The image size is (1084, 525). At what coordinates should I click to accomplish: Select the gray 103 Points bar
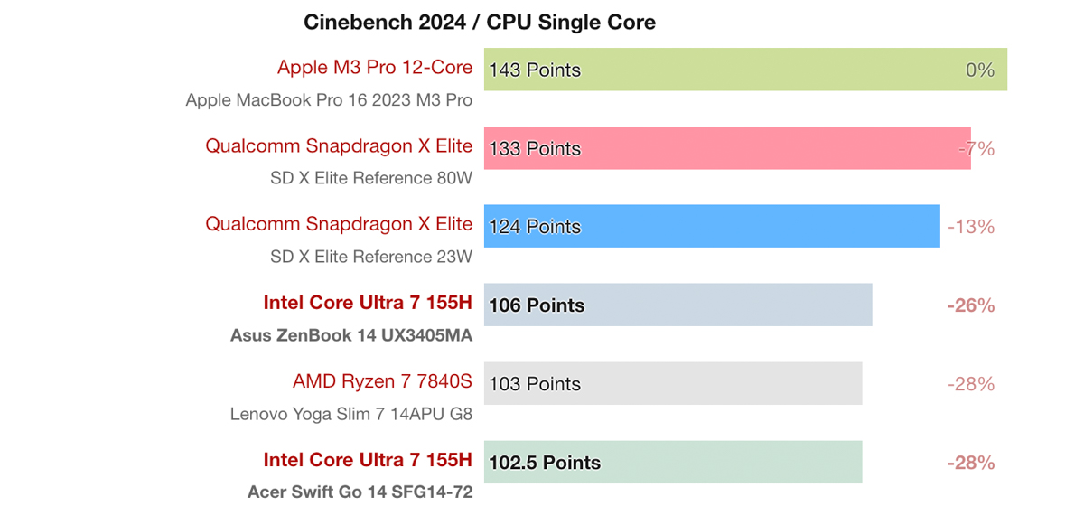point(673,384)
